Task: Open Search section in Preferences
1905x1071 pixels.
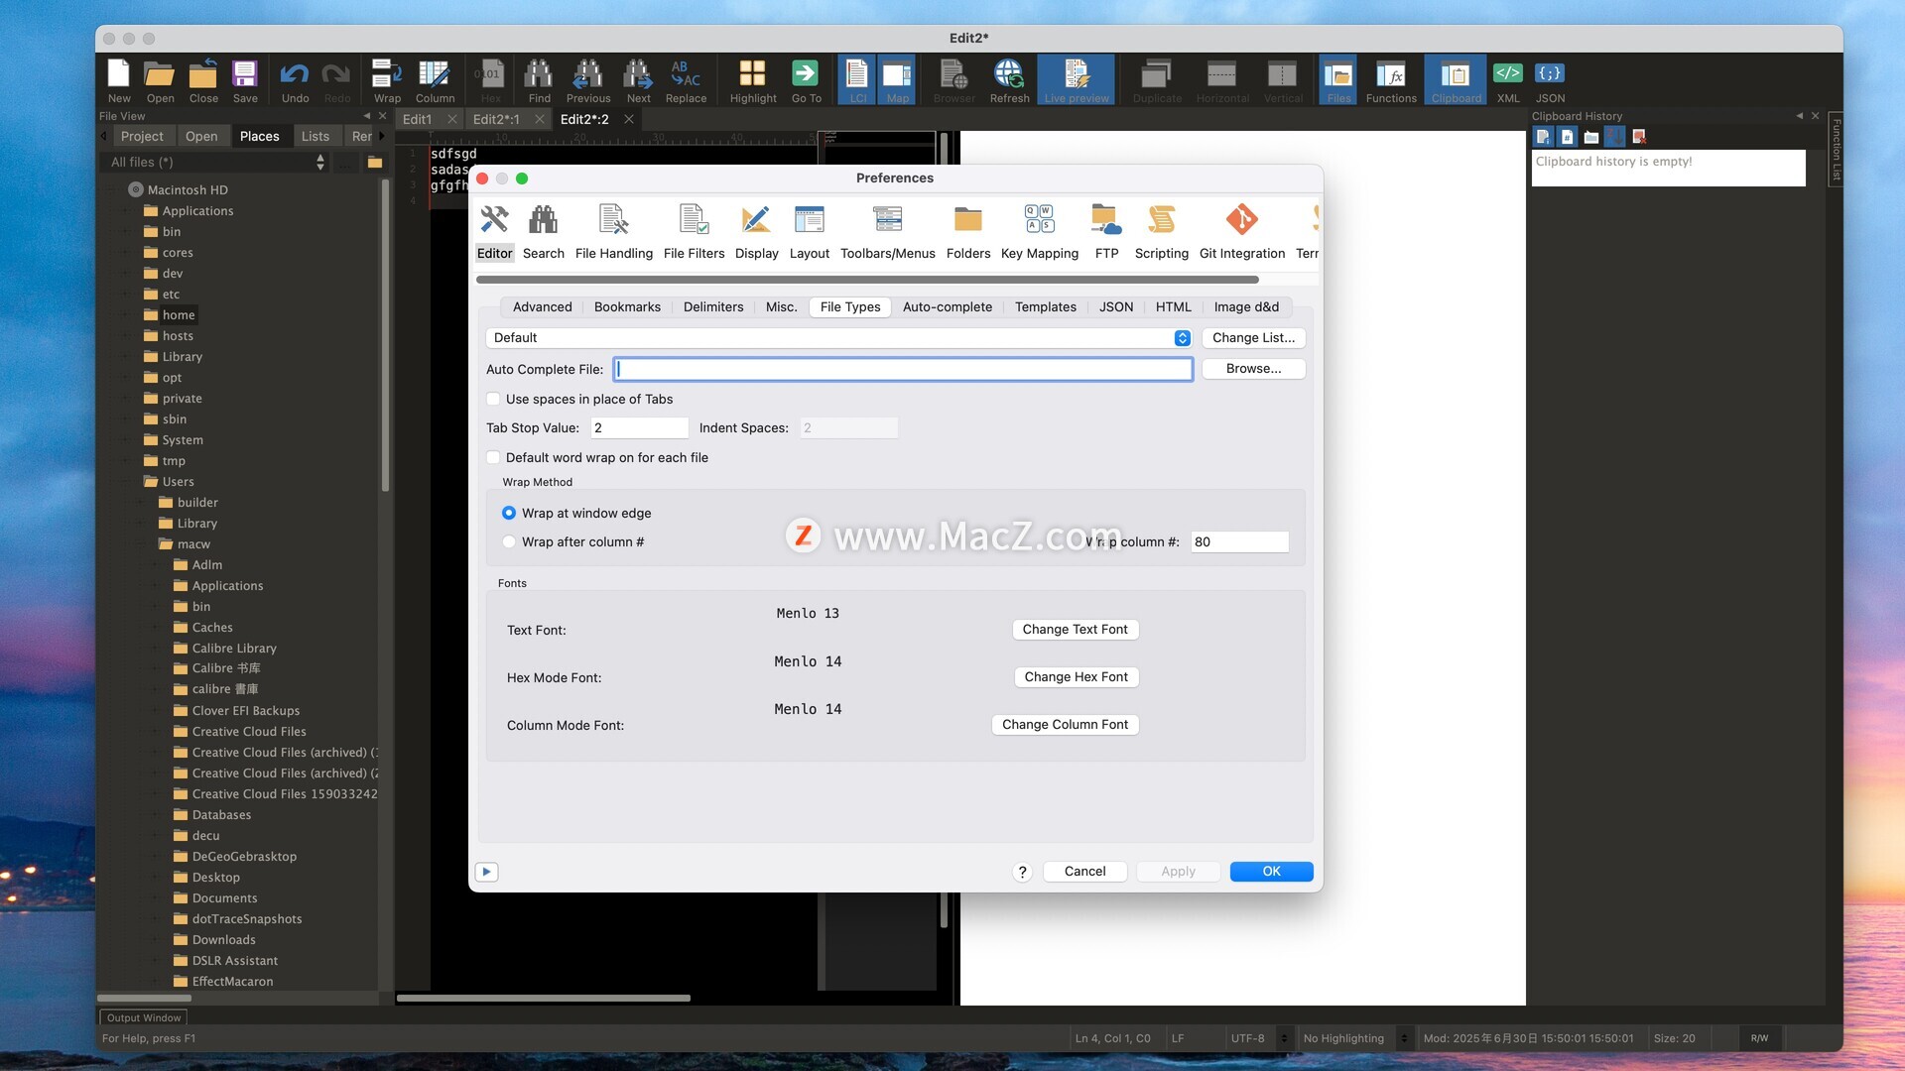Action: tap(543, 232)
